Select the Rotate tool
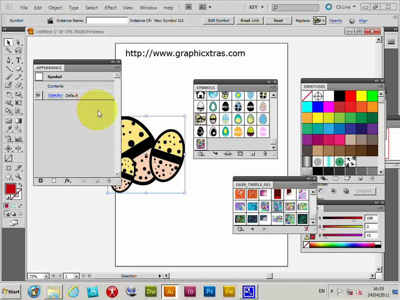The width and height of the screenshot is (400, 300). tap(8, 95)
